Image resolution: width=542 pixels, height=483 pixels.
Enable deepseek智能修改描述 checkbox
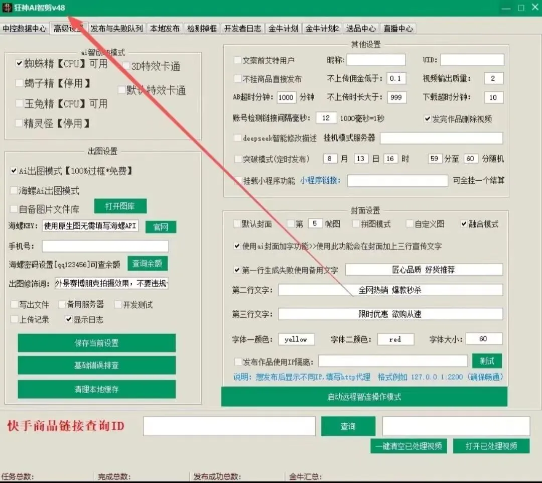pos(237,138)
